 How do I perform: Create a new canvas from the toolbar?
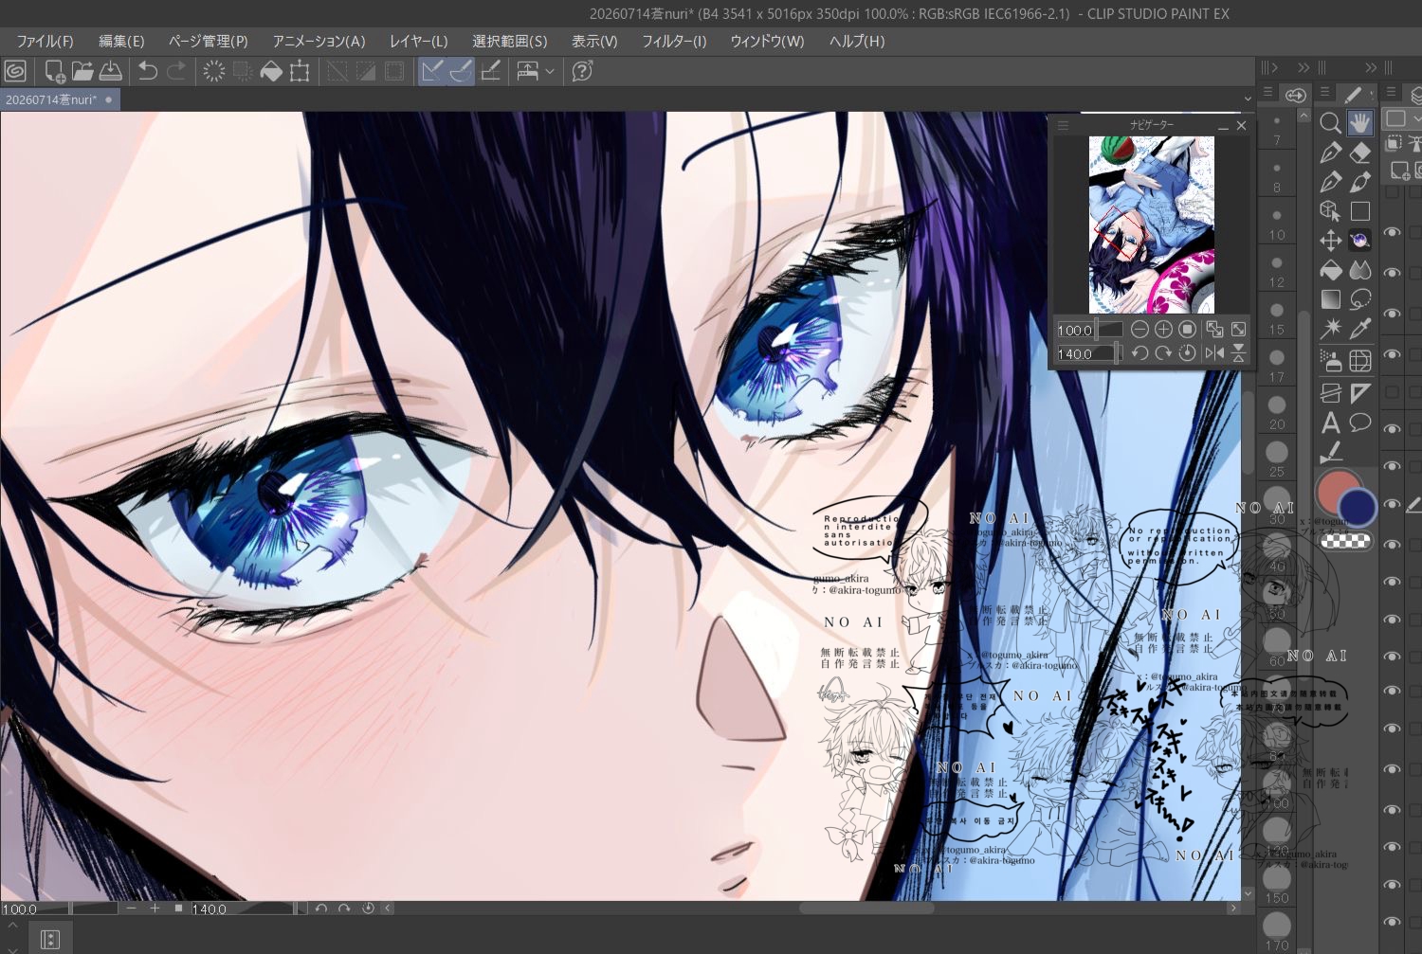(x=55, y=71)
